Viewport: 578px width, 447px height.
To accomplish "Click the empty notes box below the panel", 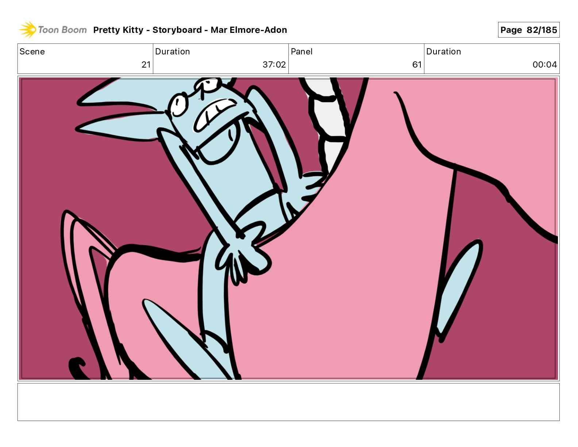I will [288, 402].
